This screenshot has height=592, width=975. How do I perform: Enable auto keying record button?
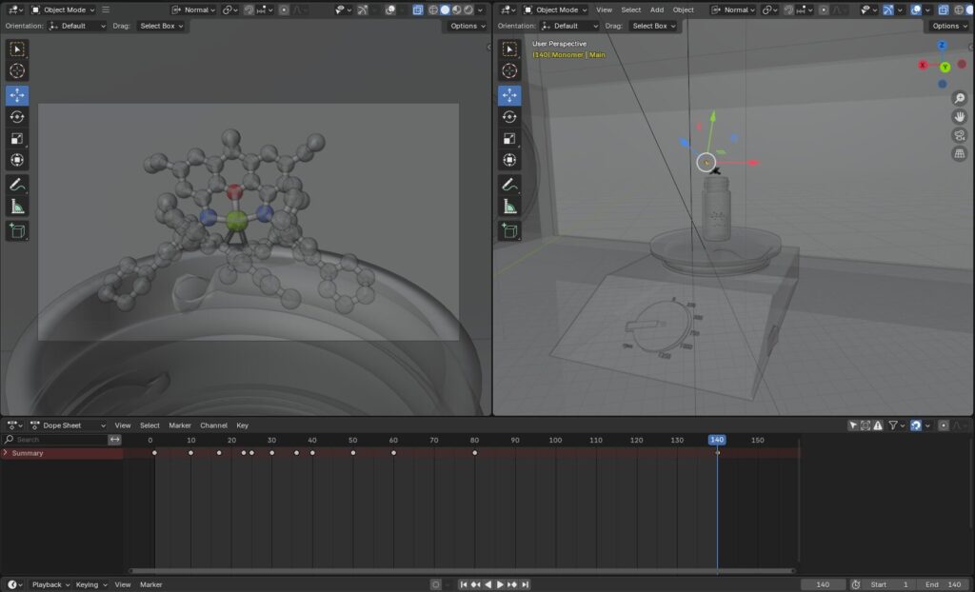pyautogui.click(x=435, y=584)
